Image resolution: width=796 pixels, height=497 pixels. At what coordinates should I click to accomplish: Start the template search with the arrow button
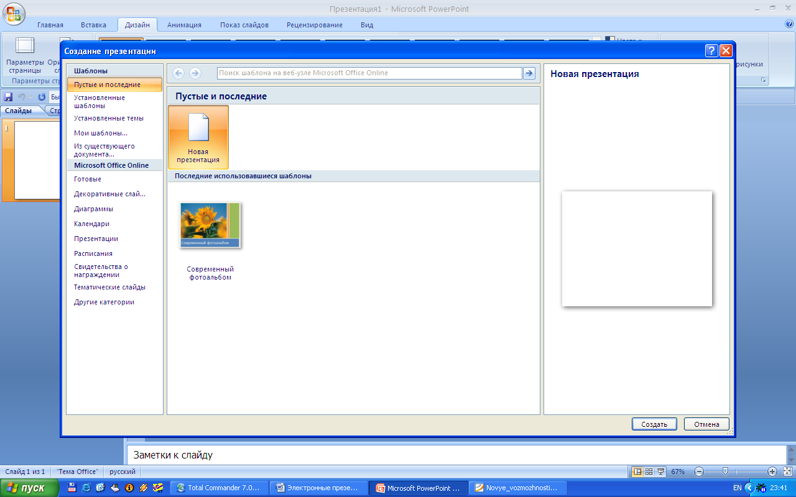coord(529,73)
